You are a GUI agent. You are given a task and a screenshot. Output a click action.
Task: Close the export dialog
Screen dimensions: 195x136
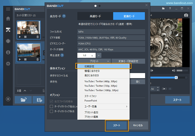pos(146,5)
